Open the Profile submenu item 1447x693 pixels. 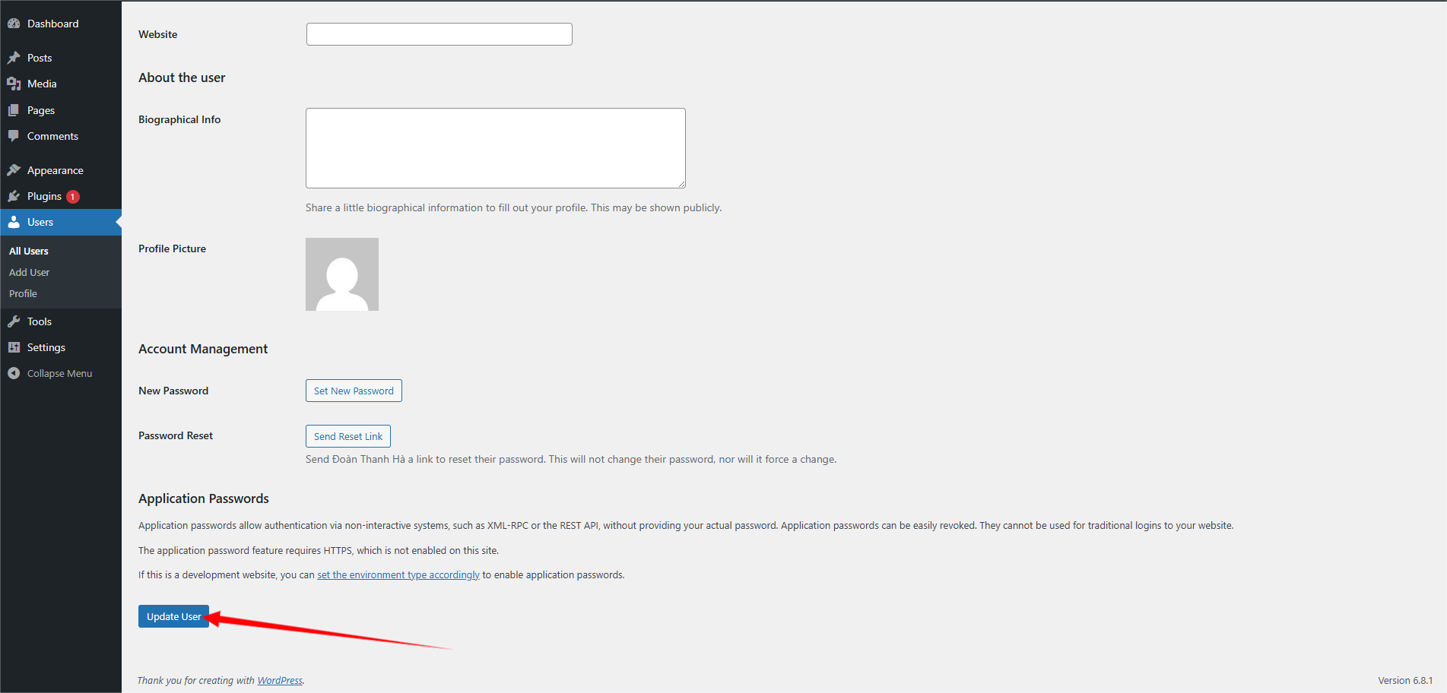click(x=23, y=293)
